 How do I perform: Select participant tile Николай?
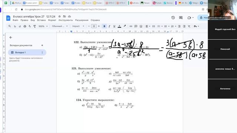[223, 49]
